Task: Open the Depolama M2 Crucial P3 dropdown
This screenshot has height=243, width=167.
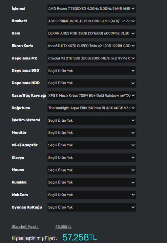Action: click(92, 58)
